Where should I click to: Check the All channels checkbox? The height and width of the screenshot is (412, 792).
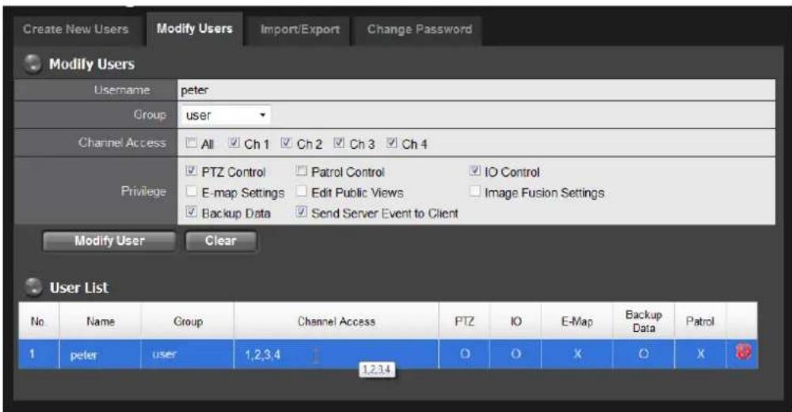[x=192, y=143]
